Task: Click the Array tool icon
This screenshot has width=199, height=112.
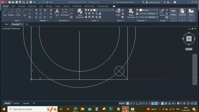Action: click(45, 17)
